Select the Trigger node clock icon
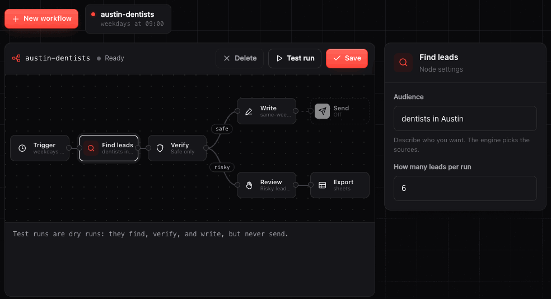Viewport: 551px width, 299px height. tap(22, 148)
